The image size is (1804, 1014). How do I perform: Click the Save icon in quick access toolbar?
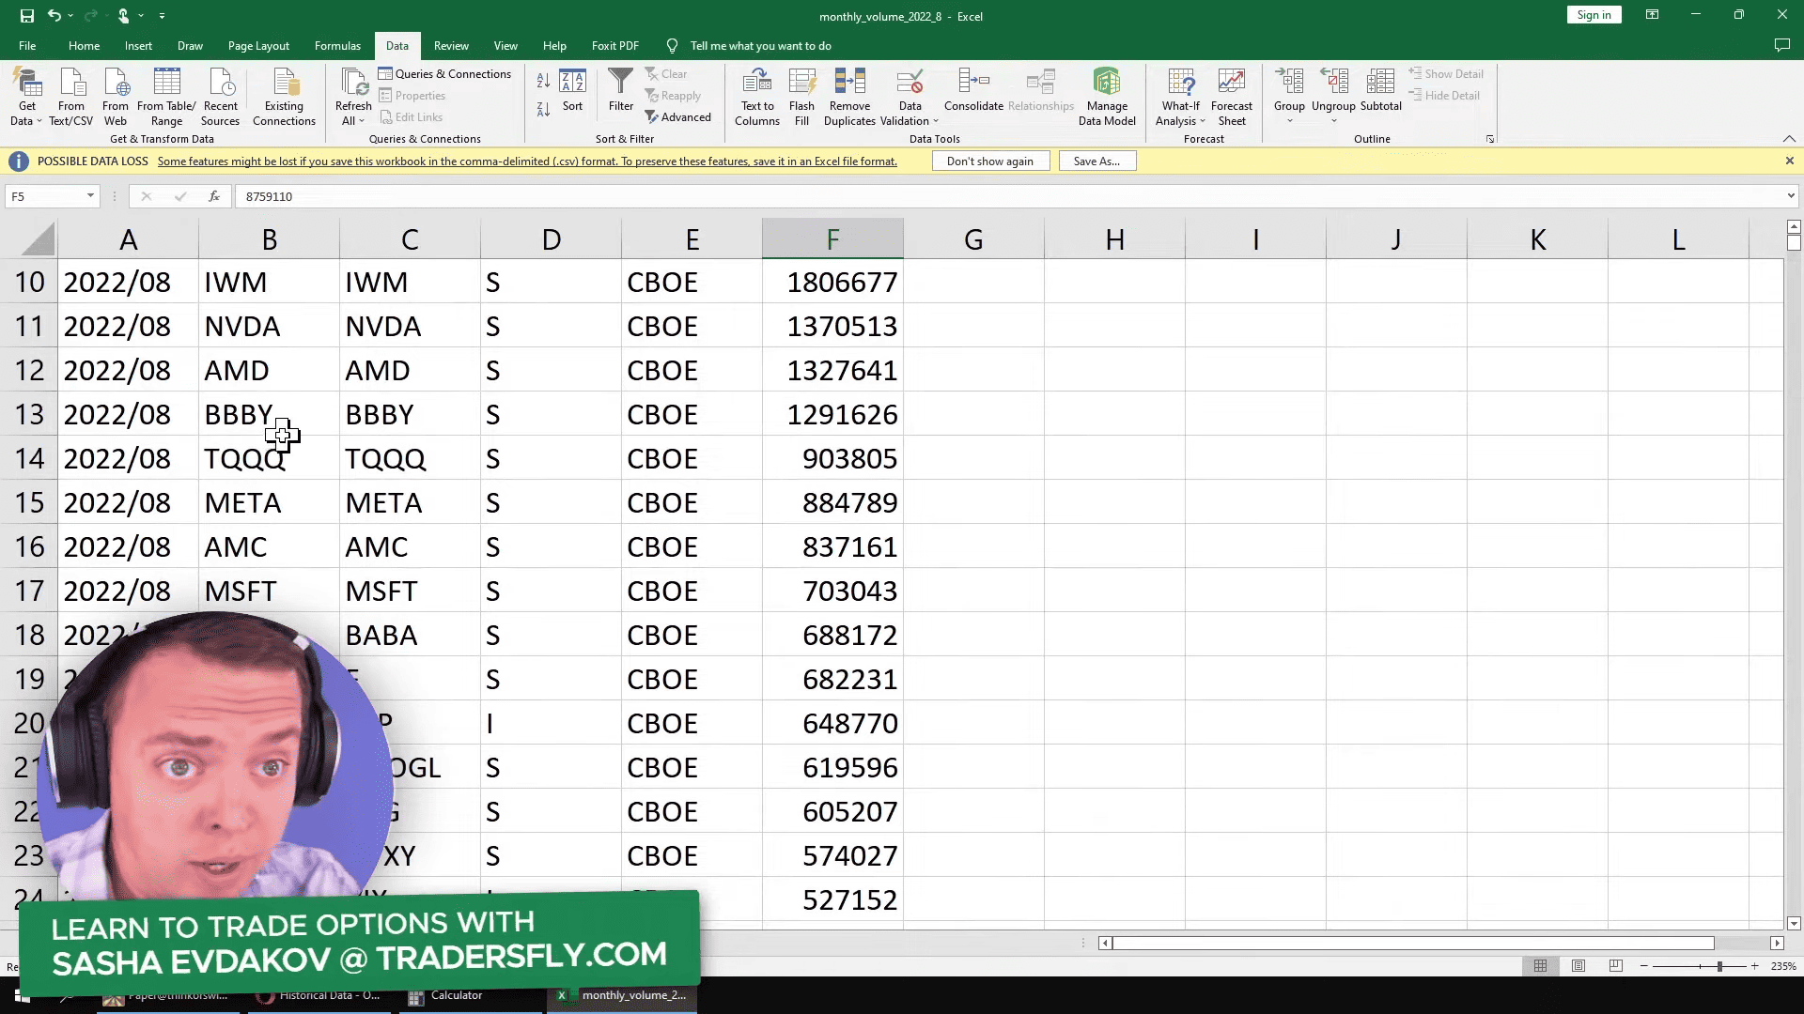[27, 16]
